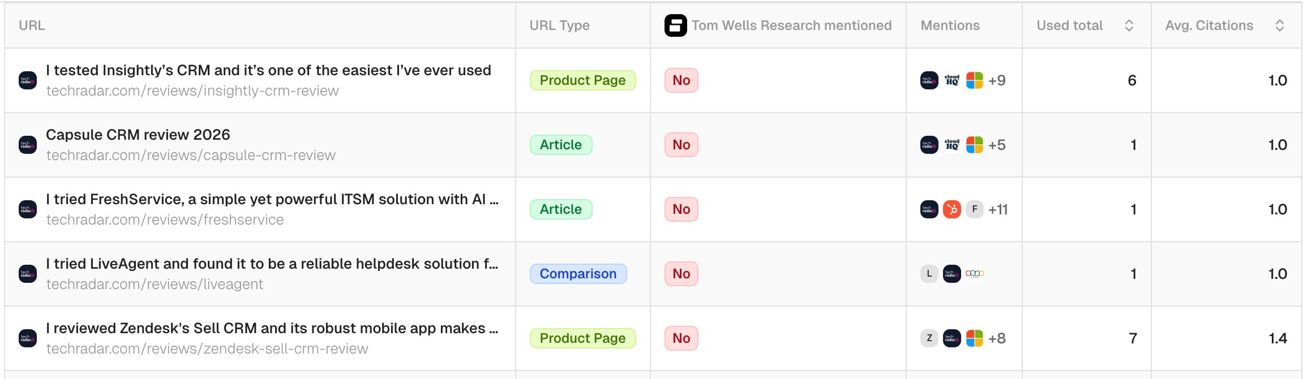This screenshot has width=1303, height=379.
Task: Sort by Used total column arrows
Action: tap(1129, 25)
